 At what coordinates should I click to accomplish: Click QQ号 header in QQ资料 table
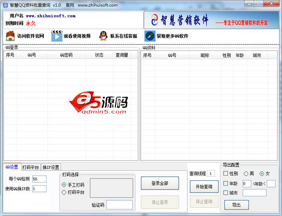pos(172,55)
